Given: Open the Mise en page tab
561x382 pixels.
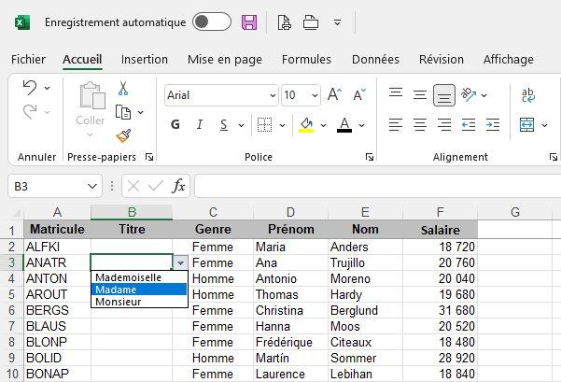Looking at the screenshot, I should (x=225, y=60).
